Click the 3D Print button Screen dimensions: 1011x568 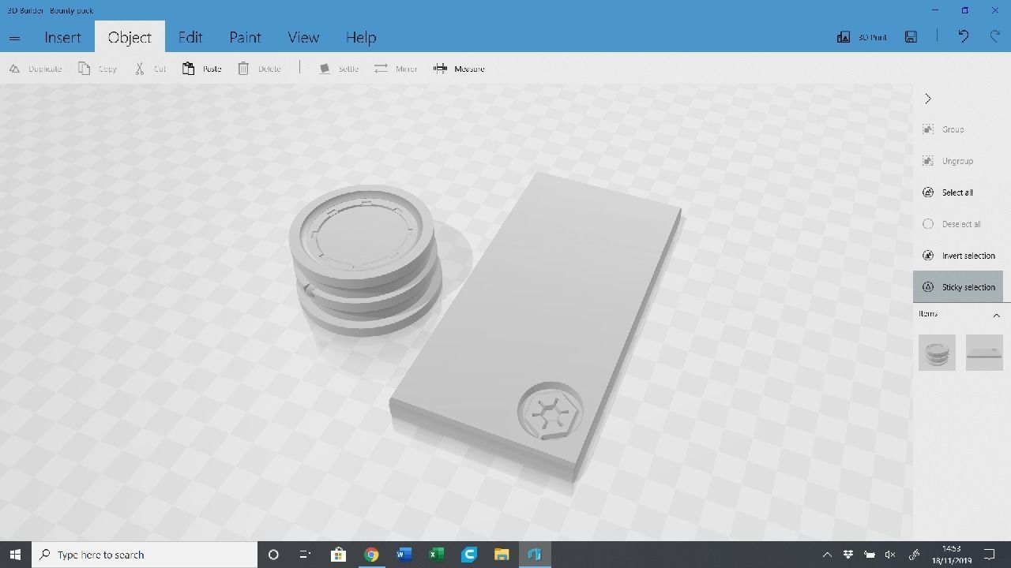(x=862, y=37)
